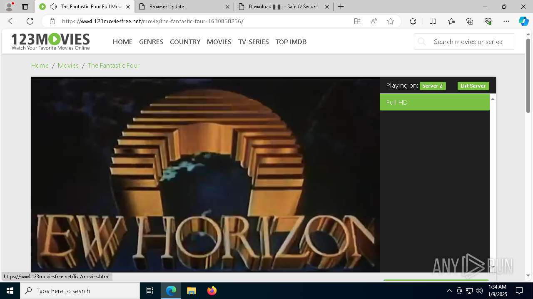Viewport: 533px width, 299px height.
Task: Open File Explorer from the taskbar
Action: [x=191, y=291]
